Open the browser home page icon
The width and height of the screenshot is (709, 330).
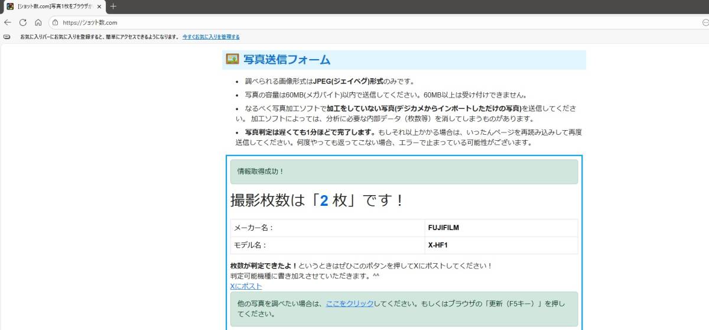pyautogui.click(x=38, y=22)
